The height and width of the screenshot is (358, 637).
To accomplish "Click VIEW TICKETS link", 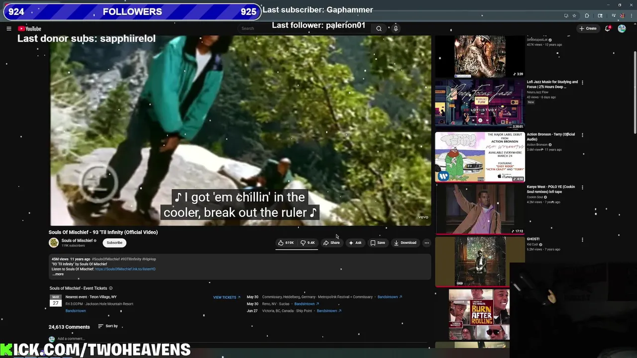I will (226, 297).
